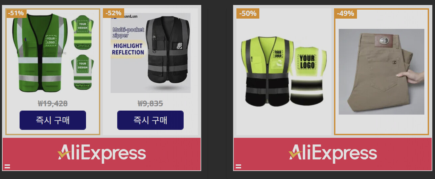Select the -52% discount badge
Viewport: 435px width, 179px height.
114,13
